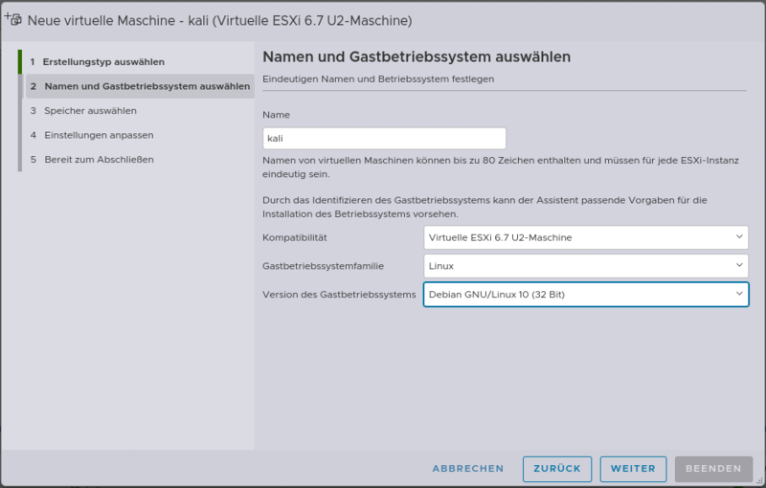
Task: Click the page heading Namen und Gastbetriebssystem auswählen
Action: coord(417,57)
